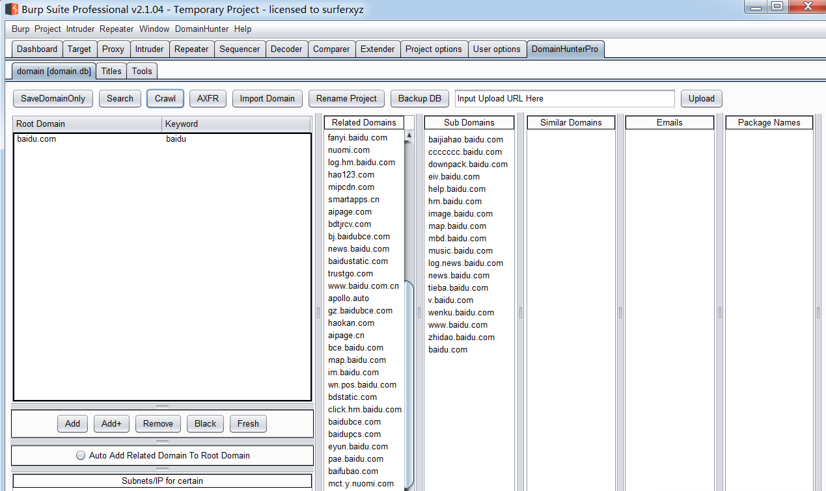Screen dimensions: 826x491
Task: Select www.baidu.com.cn in Related Domains
Action: [364, 286]
